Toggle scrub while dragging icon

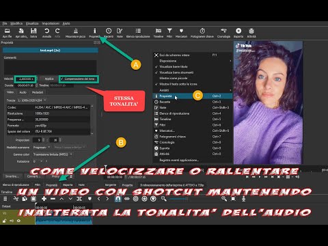click(x=126, y=199)
